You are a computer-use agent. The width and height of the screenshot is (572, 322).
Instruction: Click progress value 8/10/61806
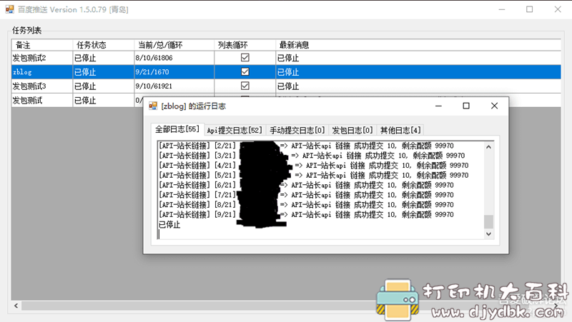pos(154,58)
